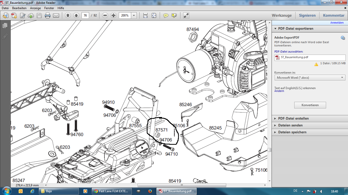Click the DE language indicator in the tray
This screenshot has height=195, width=348.
pyautogui.click(x=296, y=191)
